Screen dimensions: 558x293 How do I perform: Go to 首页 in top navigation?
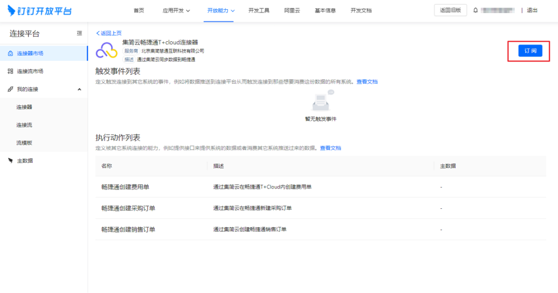click(139, 11)
